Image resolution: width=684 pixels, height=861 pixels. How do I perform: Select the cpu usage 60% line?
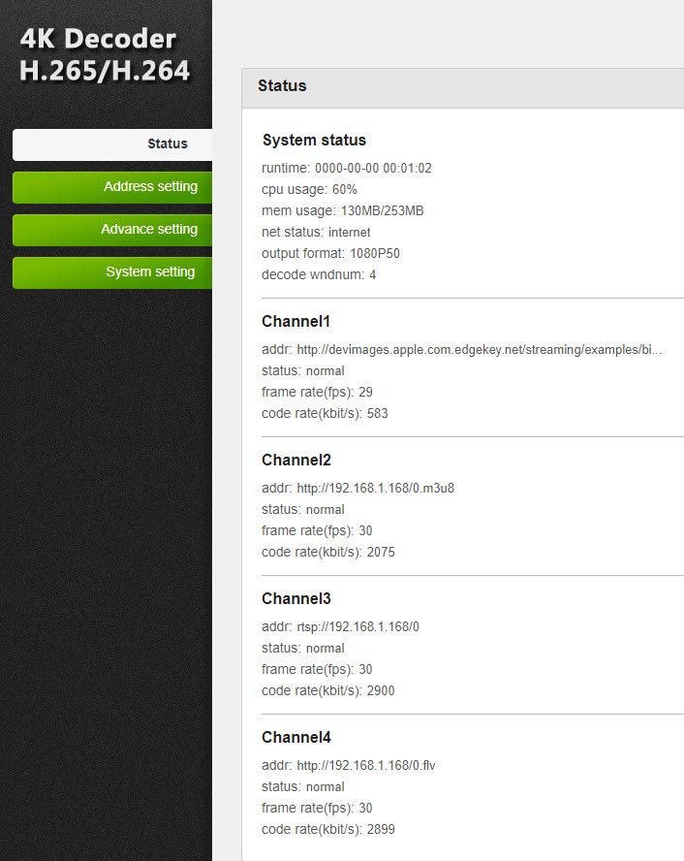[309, 189]
